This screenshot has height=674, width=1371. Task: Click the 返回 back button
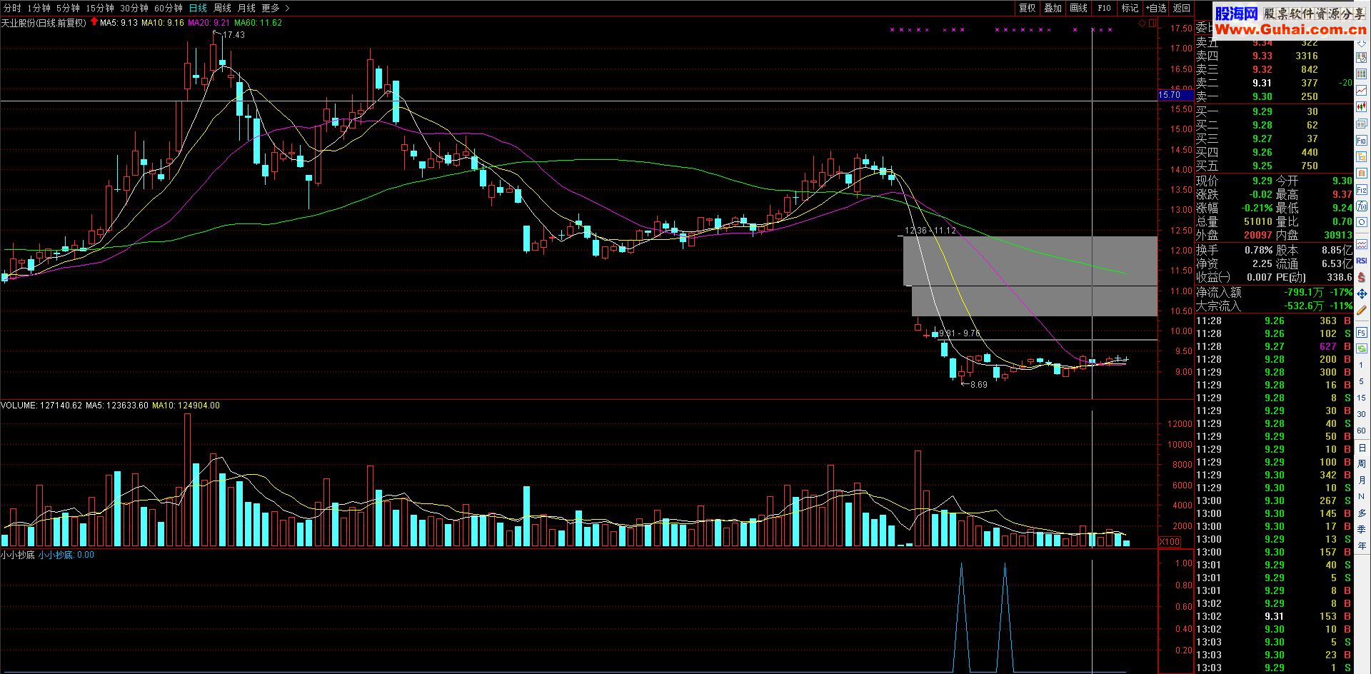pyautogui.click(x=1182, y=8)
